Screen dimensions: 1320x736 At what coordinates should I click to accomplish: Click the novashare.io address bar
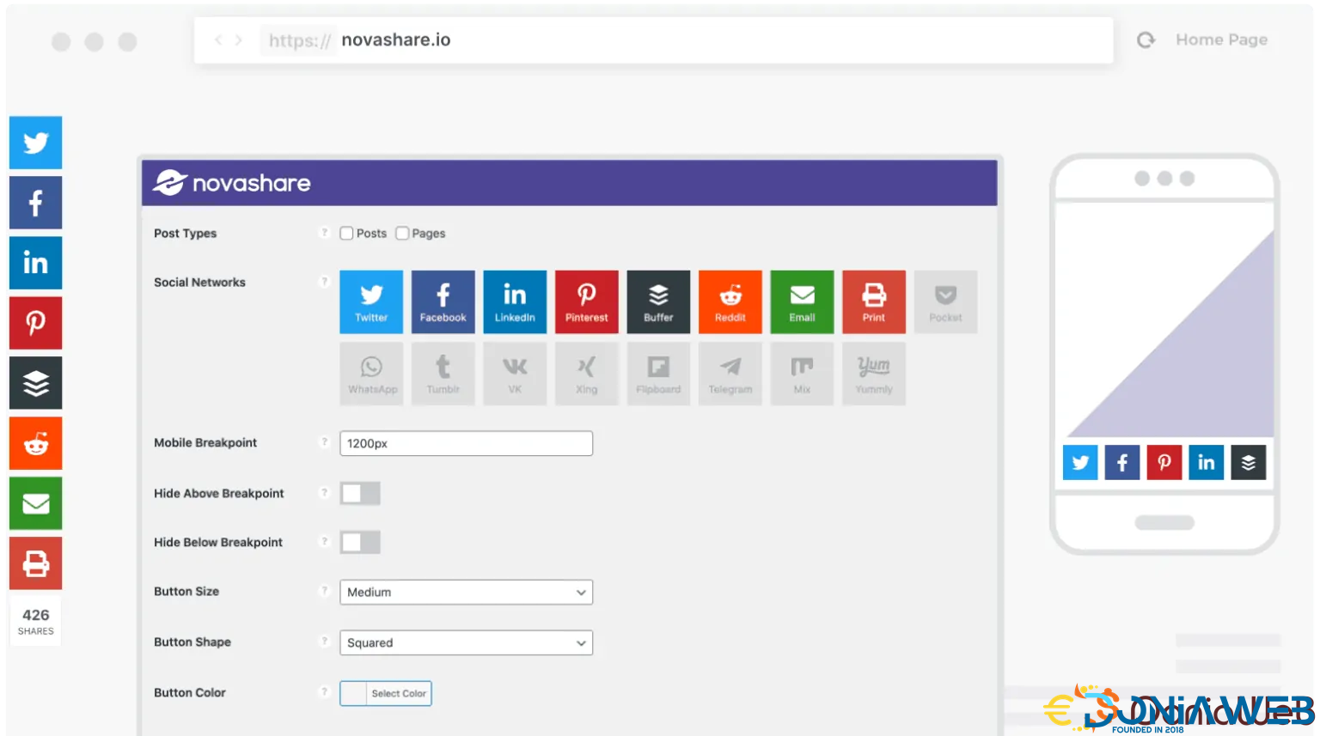(x=653, y=40)
